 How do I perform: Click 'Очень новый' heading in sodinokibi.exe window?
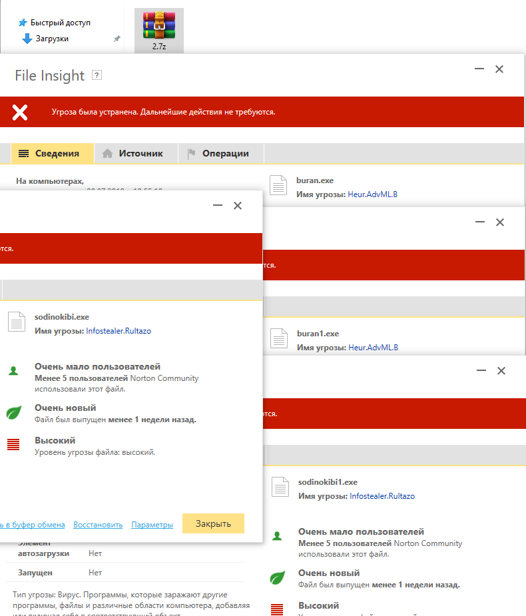[65, 408]
